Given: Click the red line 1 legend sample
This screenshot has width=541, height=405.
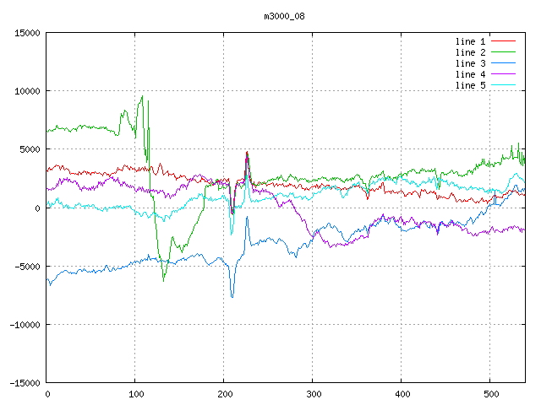Looking at the screenshot, I should [x=503, y=41].
